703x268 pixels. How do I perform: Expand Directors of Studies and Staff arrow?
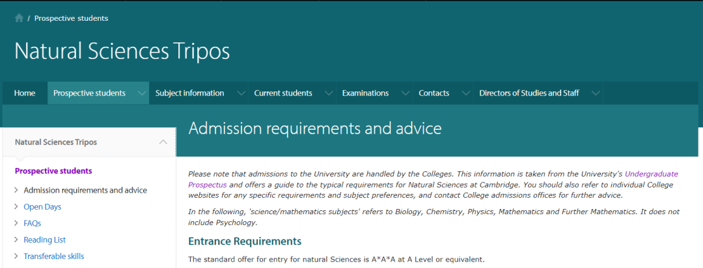coord(595,93)
